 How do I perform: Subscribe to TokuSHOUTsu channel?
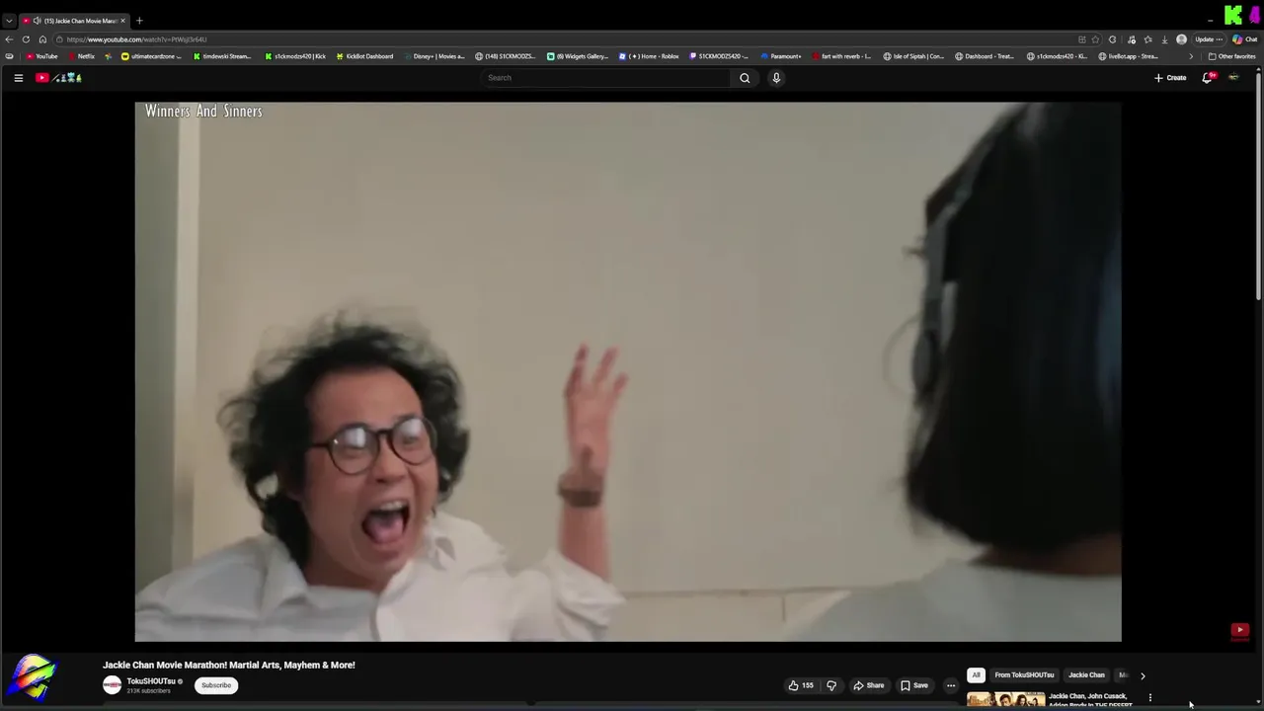216,685
